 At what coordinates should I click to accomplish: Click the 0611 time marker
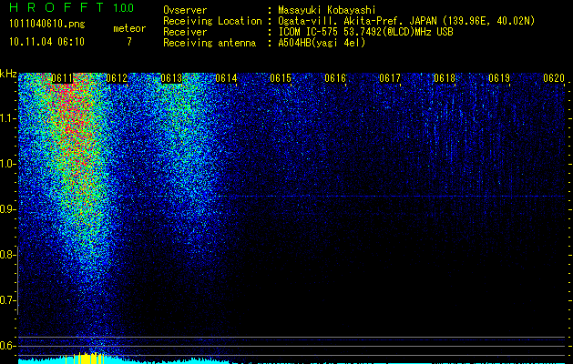(62, 78)
